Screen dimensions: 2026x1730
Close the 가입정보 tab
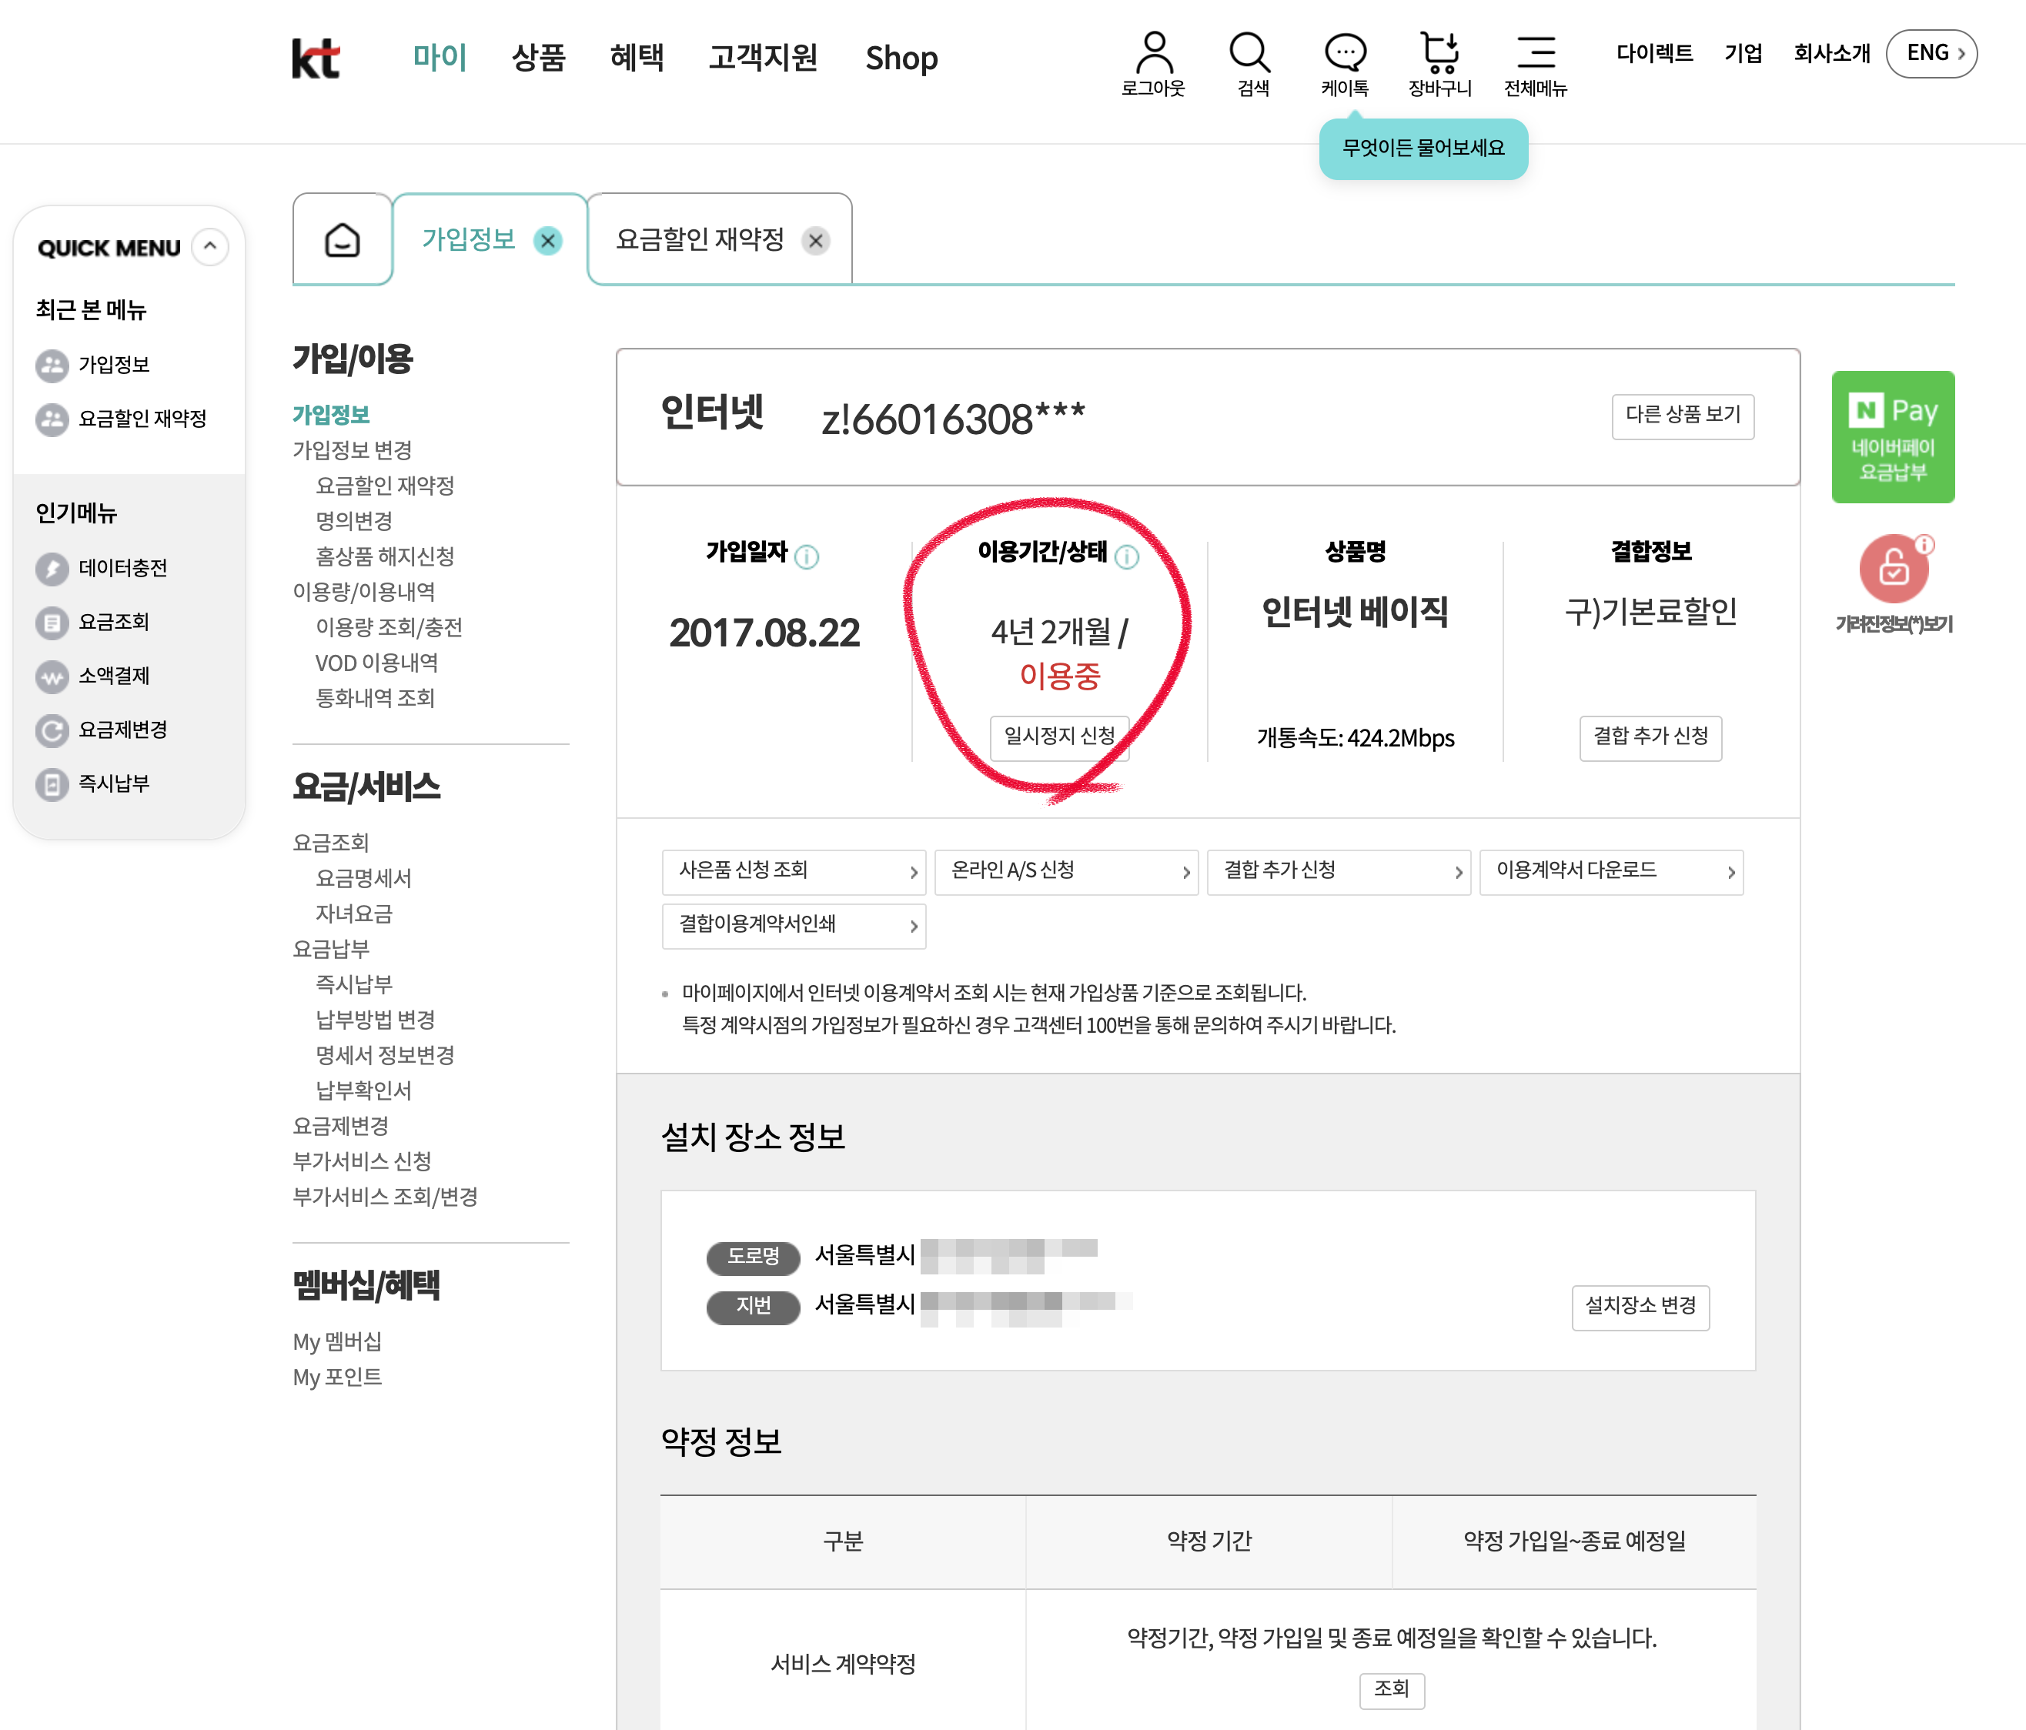click(549, 239)
